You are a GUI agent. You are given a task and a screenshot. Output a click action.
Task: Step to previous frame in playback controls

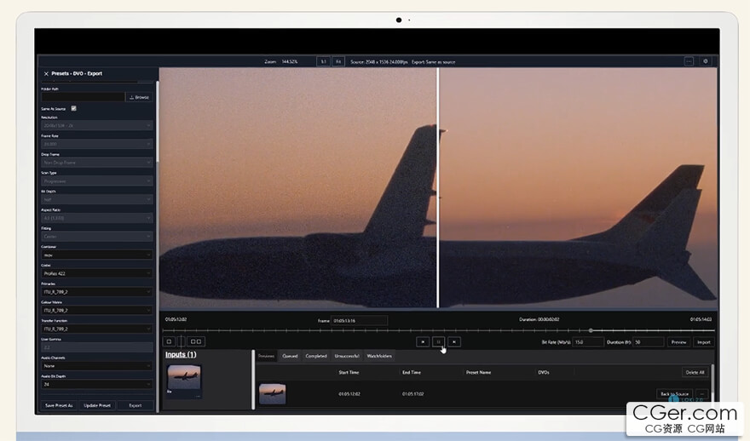(x=422, y=341)
